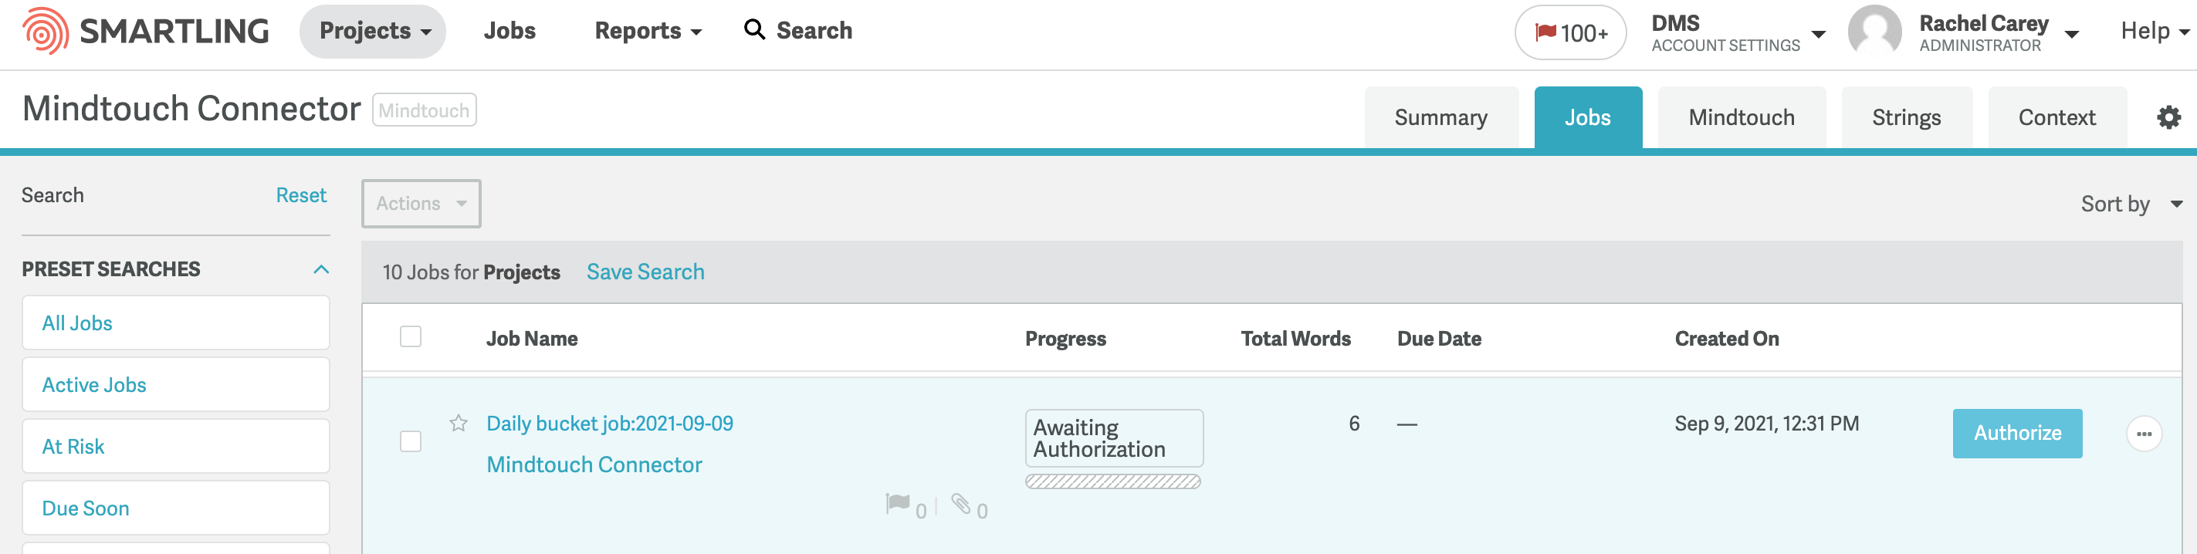Image resolution: width=2197 pixels, height=554 pixels.
Task: Open the Sort by dropdown
Action: (2131, 204)
